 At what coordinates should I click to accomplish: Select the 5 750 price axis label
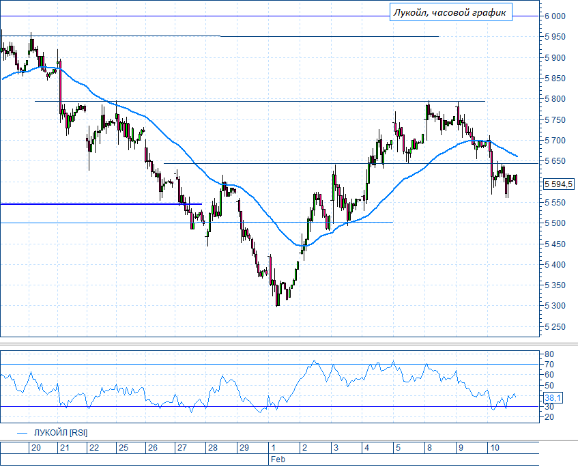(x=555, y=120)
